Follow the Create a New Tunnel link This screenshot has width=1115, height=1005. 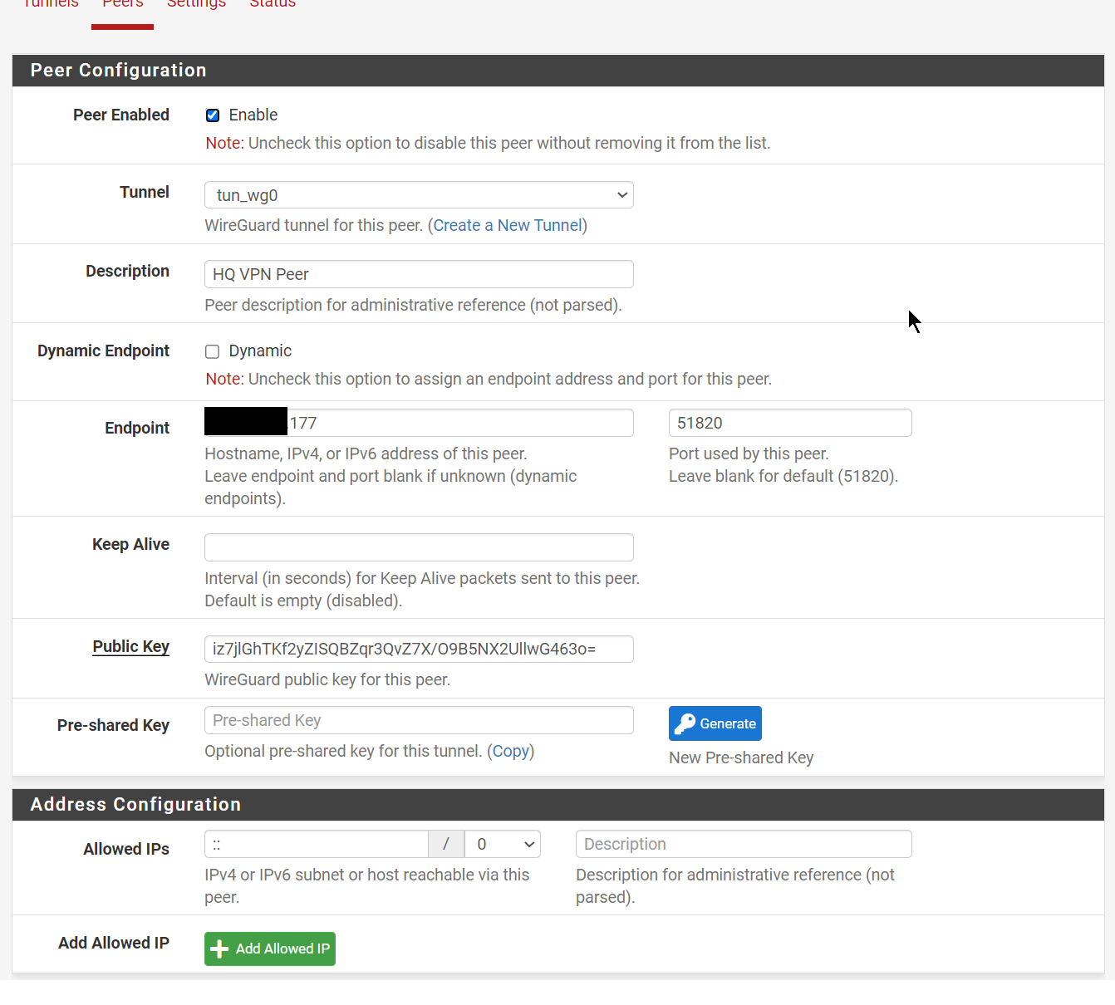(508, 225)
